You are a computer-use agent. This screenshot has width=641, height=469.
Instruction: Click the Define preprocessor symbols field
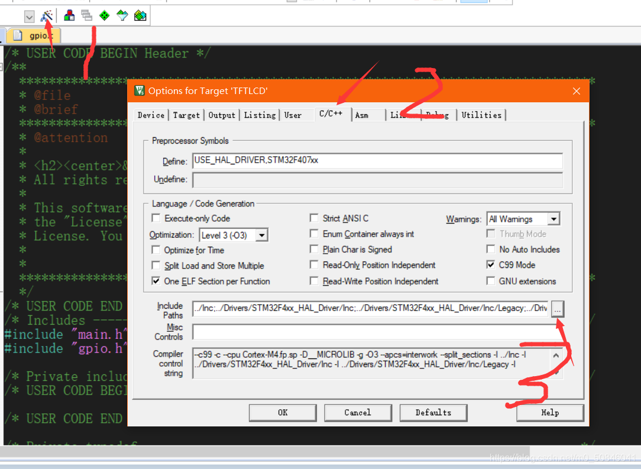[377, 160]
